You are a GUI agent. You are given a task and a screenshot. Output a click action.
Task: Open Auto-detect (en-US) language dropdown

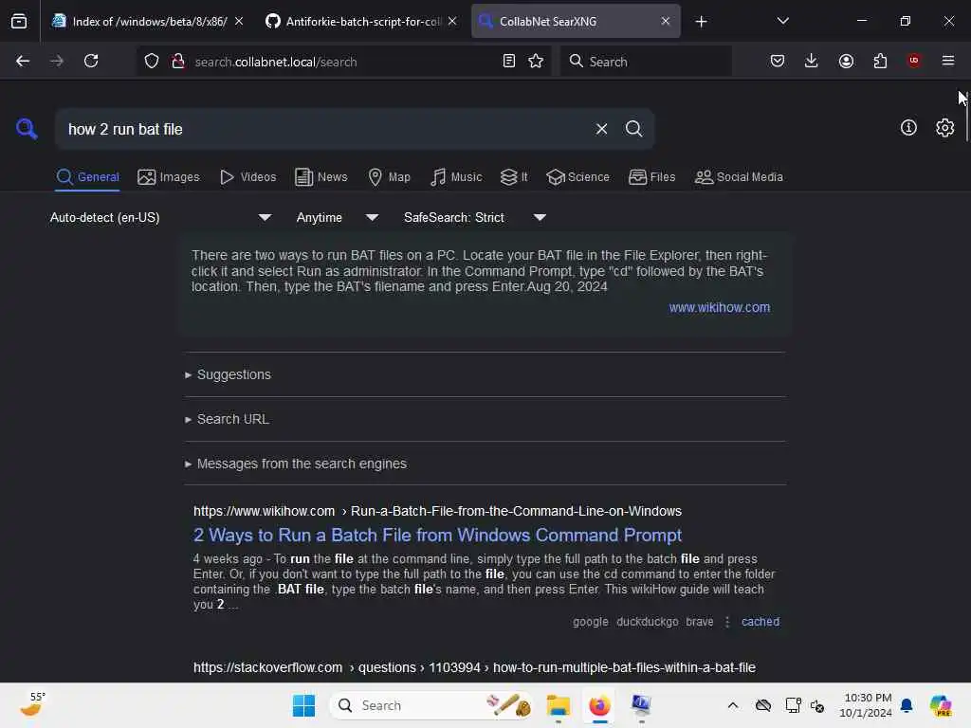point(160,217)
